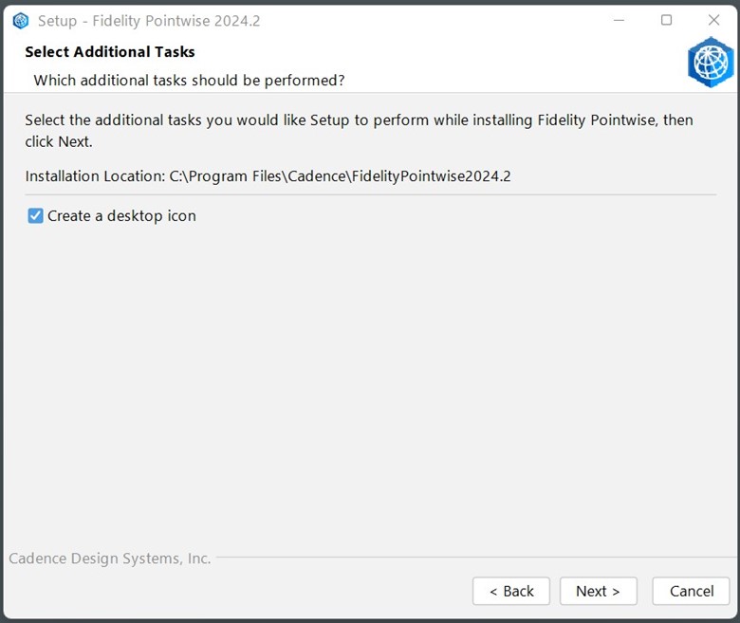Click the 'Select the additional tasks' instruction paragraph

(360, 131)
